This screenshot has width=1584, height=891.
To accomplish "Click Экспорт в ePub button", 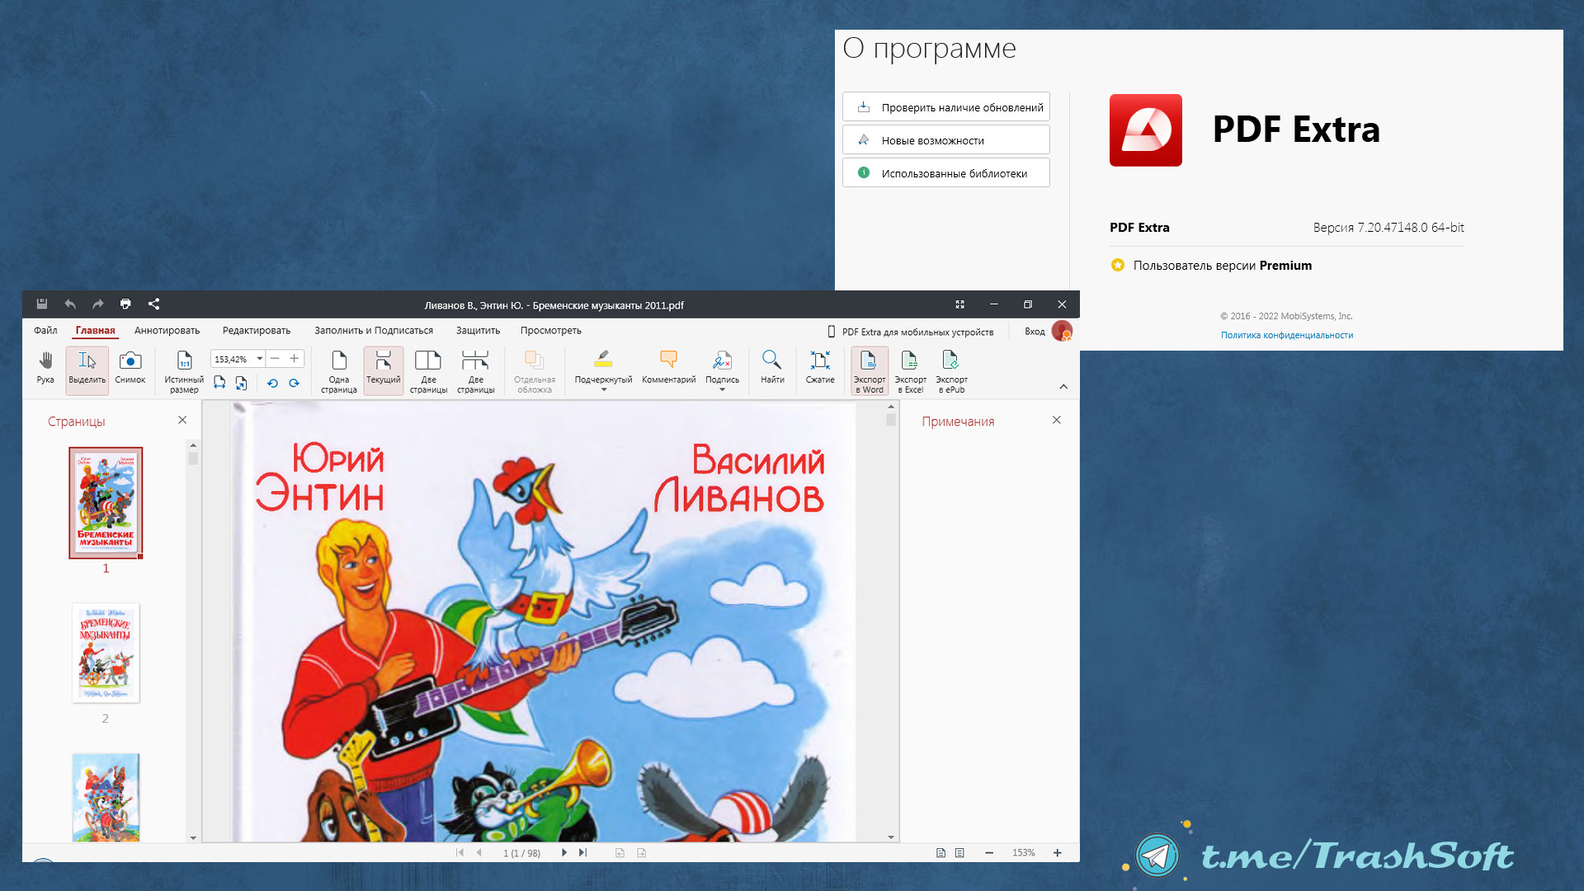I will pyautogui.click(x=951, y=371).
